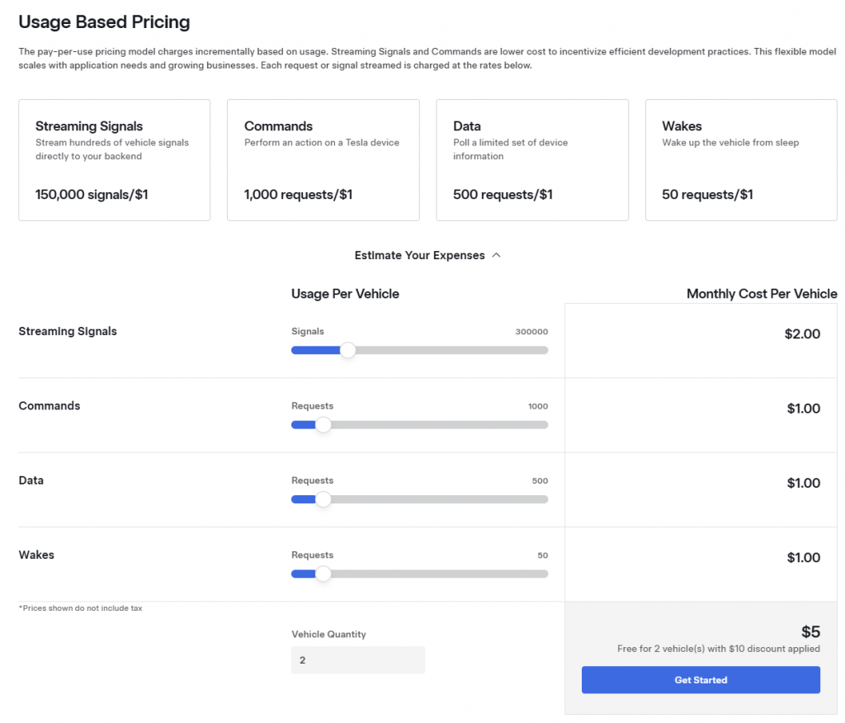The width and height of the screenshot is (845, 723).
Task: Select the Commands pricing card
Action: coord(323,160)
